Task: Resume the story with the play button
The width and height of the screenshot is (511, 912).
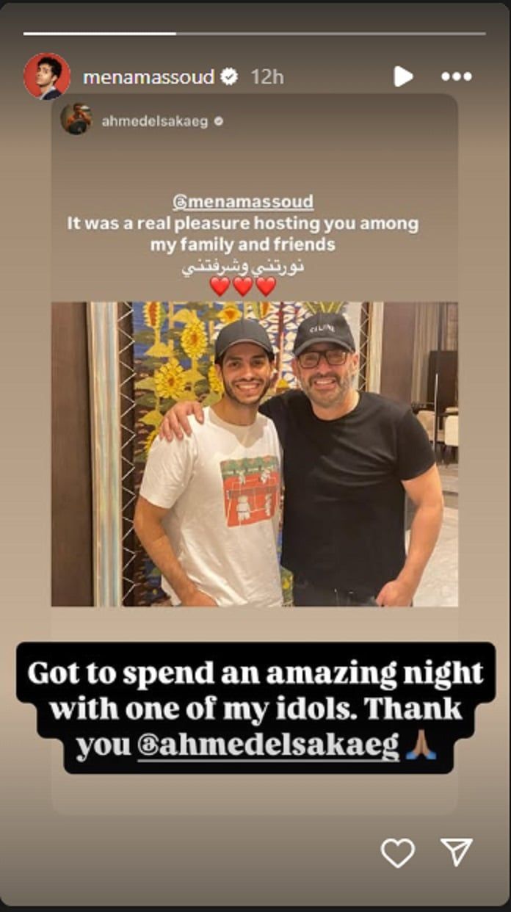Action: click(x=402, y=76)
